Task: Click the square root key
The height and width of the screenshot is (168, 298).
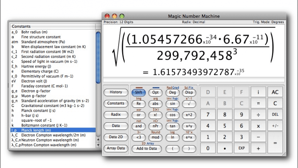Action: tap(189, 104)
